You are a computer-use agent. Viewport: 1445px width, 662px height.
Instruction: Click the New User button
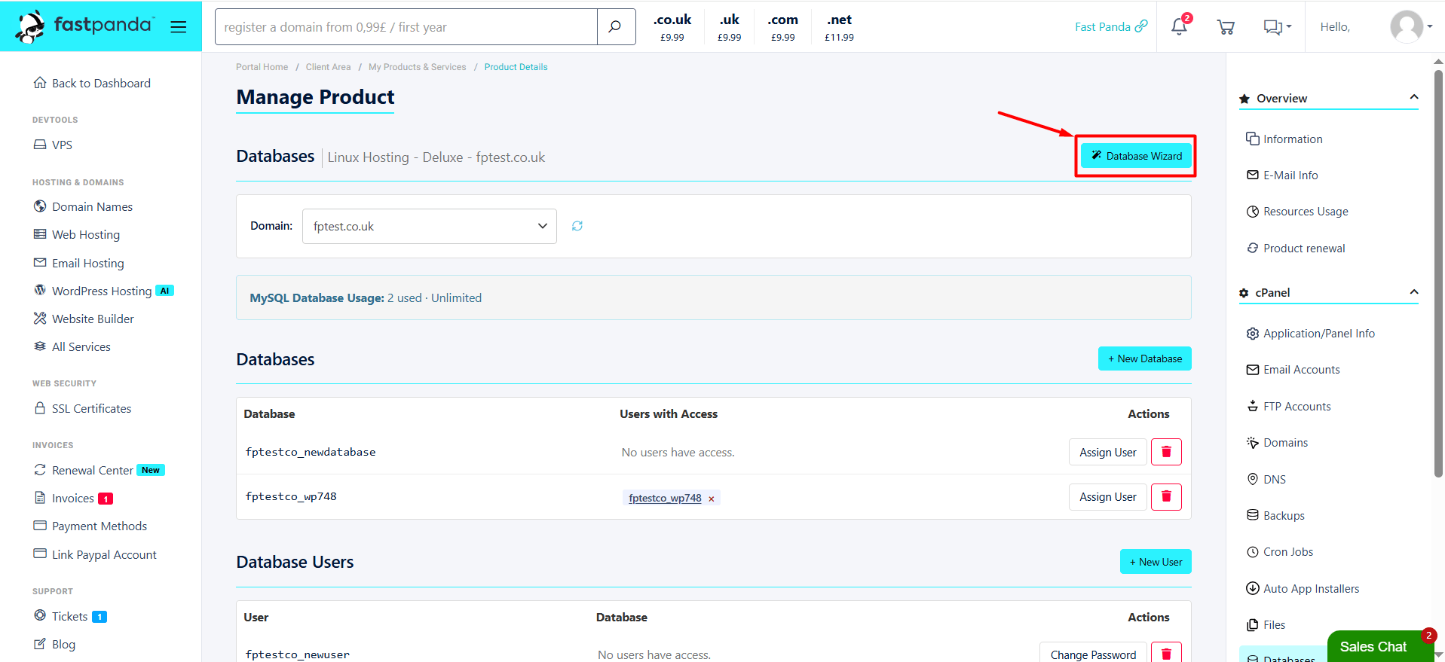tap(1156, 562)
